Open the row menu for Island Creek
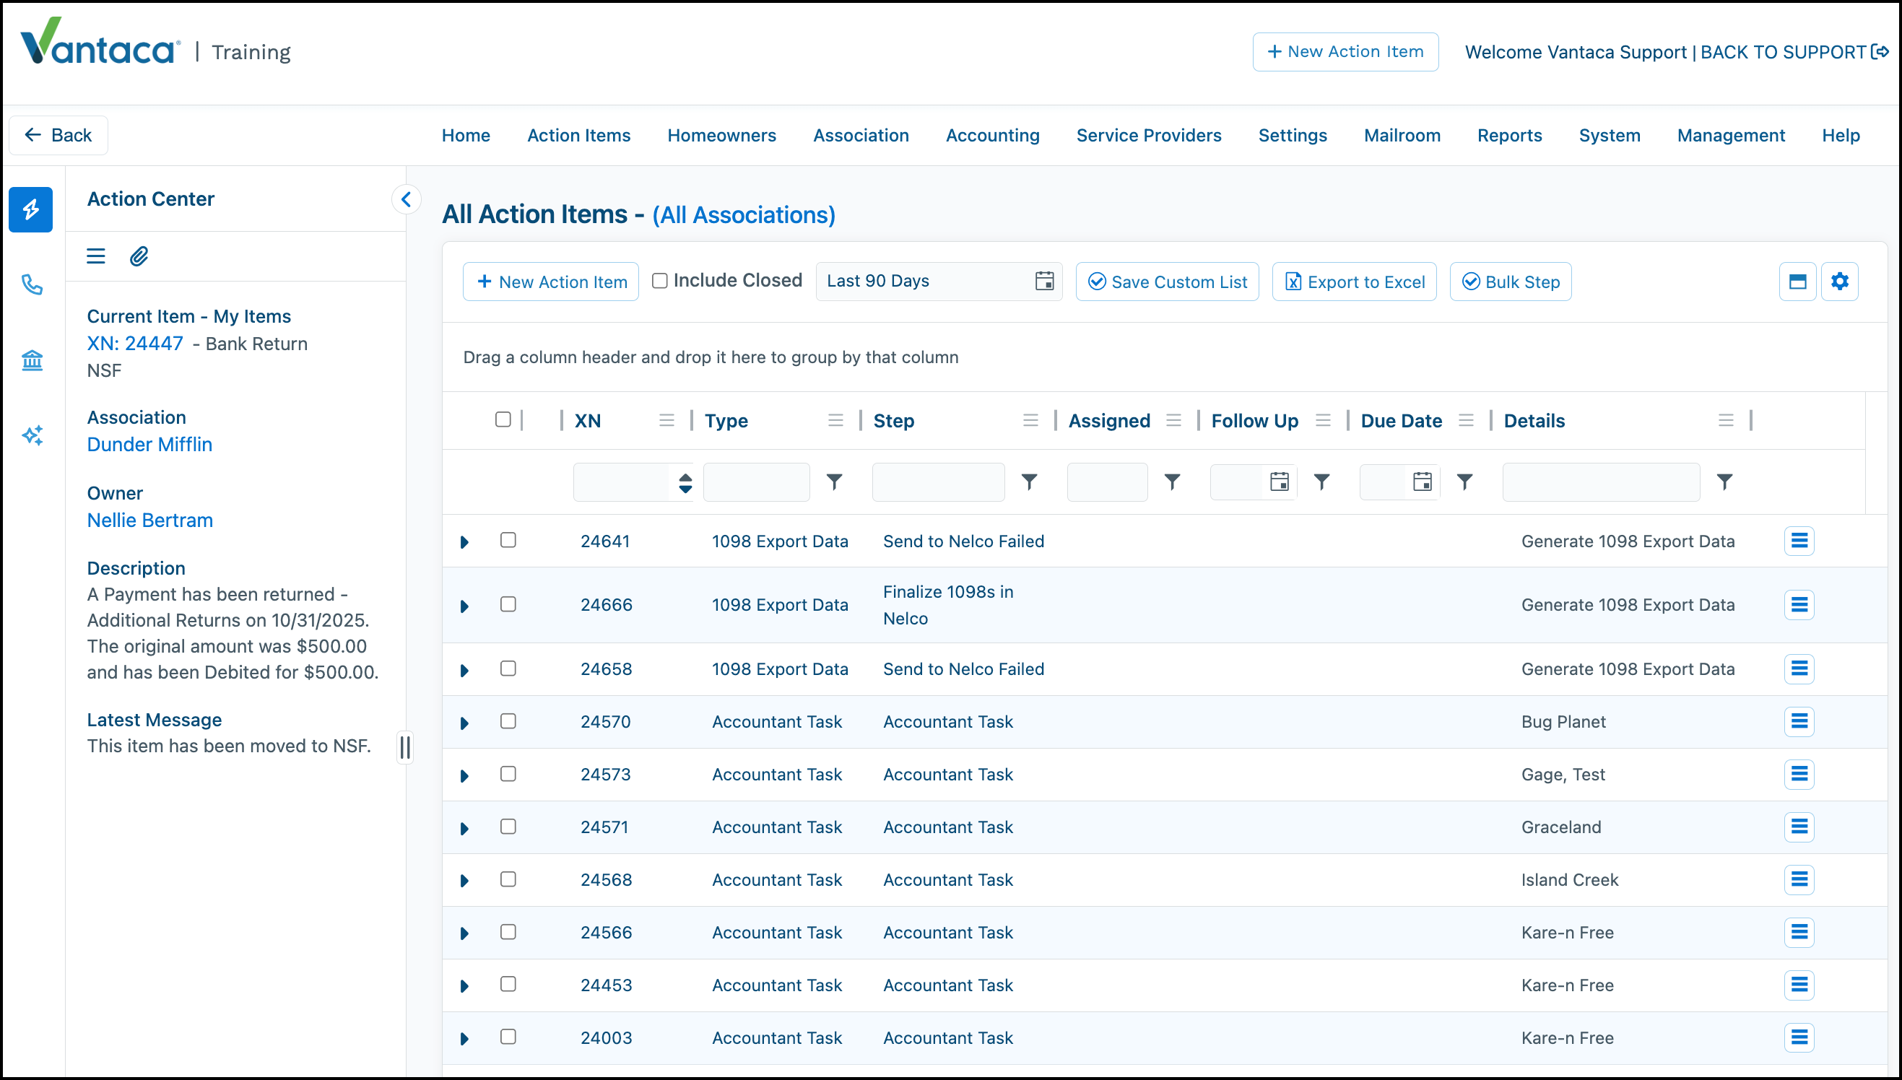Image resolution: width=1902 pixels, height=1080 pixels. coord(1799,879)
